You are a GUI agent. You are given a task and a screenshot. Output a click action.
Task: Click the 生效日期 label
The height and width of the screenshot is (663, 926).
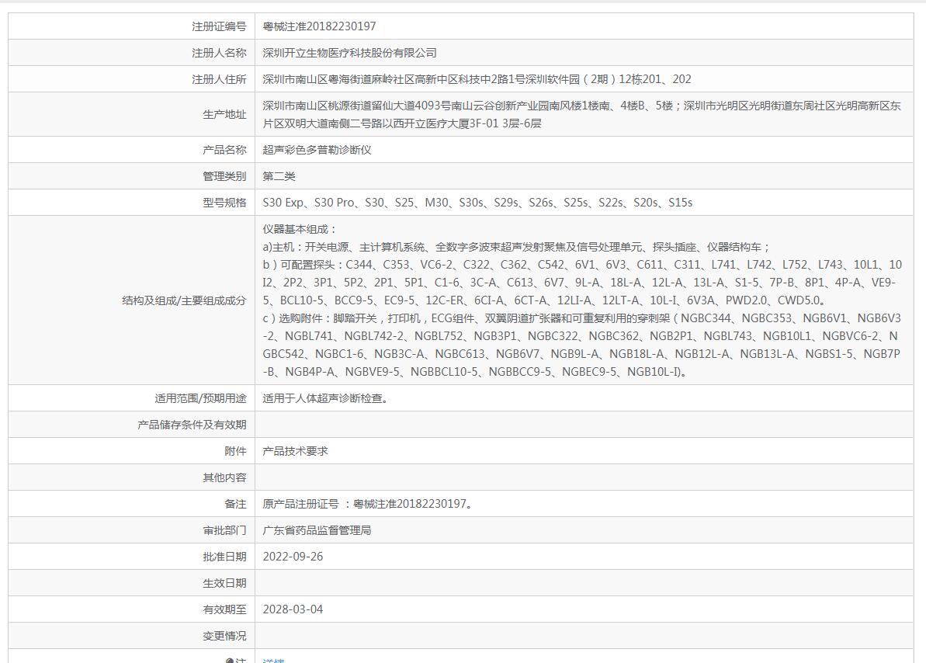[224, 583]
